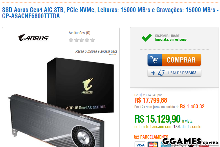The height and width of the screenshot is (147, 220).
Task: Add product to Lista de Desejos
Action: [174, 73]
